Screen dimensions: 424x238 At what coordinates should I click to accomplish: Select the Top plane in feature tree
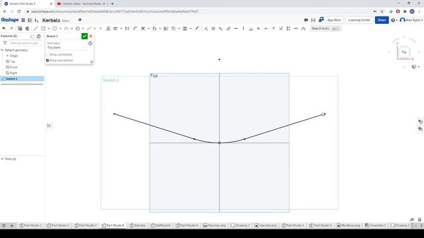[13, 61]
